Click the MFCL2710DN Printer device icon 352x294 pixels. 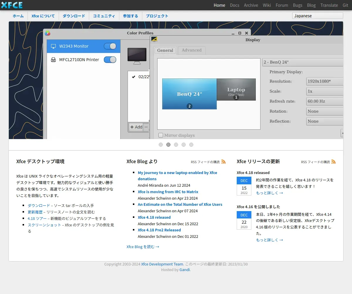(x=53, y=60)
